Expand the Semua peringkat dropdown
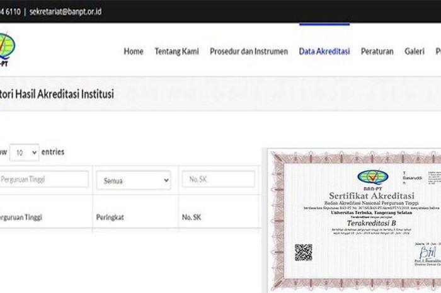 coord(134,180)
